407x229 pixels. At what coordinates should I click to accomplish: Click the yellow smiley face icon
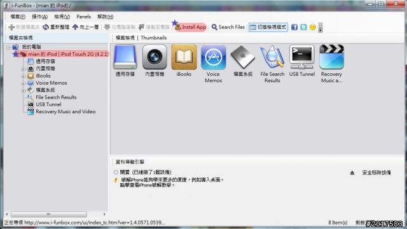[x=312, y=27]
